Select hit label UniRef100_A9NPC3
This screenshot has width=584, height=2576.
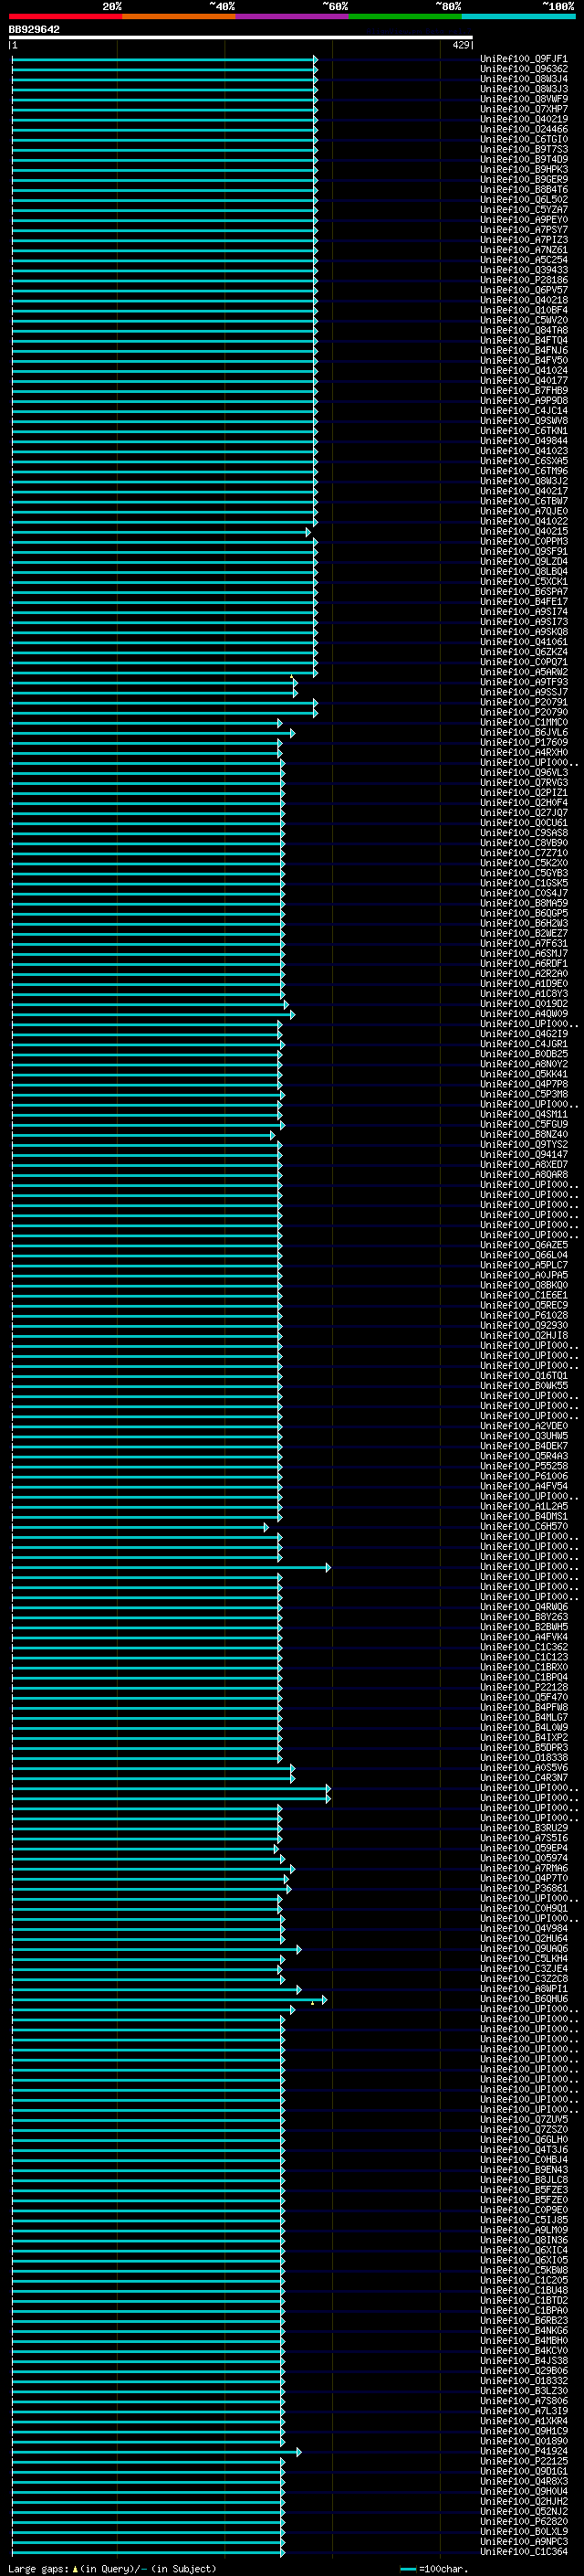click(x=524, y=2540)
